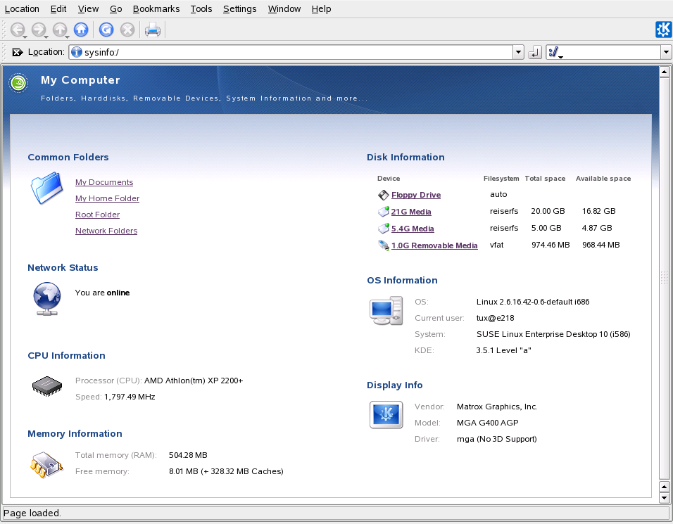Open the Tools menu

(x=201, y=8)
